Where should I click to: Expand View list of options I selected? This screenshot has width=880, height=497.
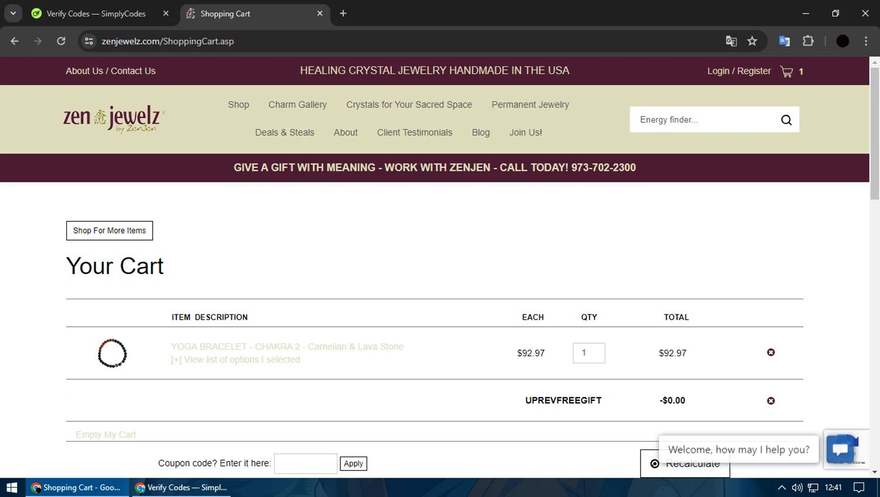tap(235, 360)
